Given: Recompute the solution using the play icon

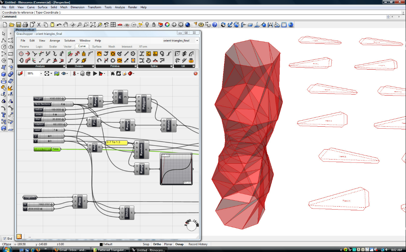Looking at the screenshot, I should coord(95,74).
